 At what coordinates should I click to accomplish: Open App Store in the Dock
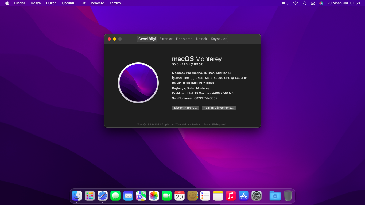(244, 196)
